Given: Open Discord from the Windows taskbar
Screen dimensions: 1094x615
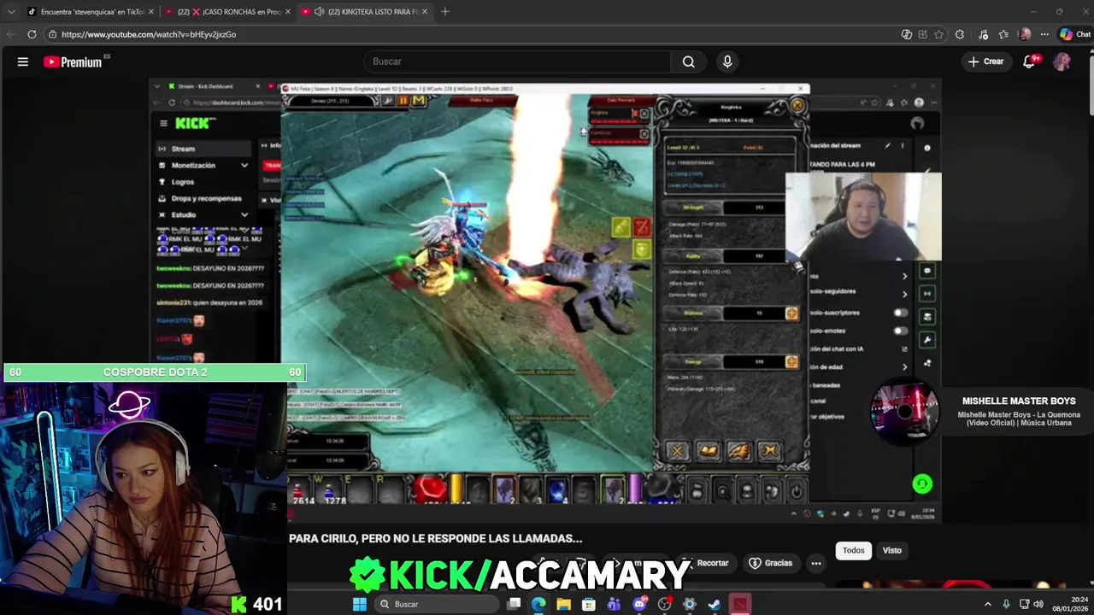Looking at the screenshot, I should tap(639, 604).
